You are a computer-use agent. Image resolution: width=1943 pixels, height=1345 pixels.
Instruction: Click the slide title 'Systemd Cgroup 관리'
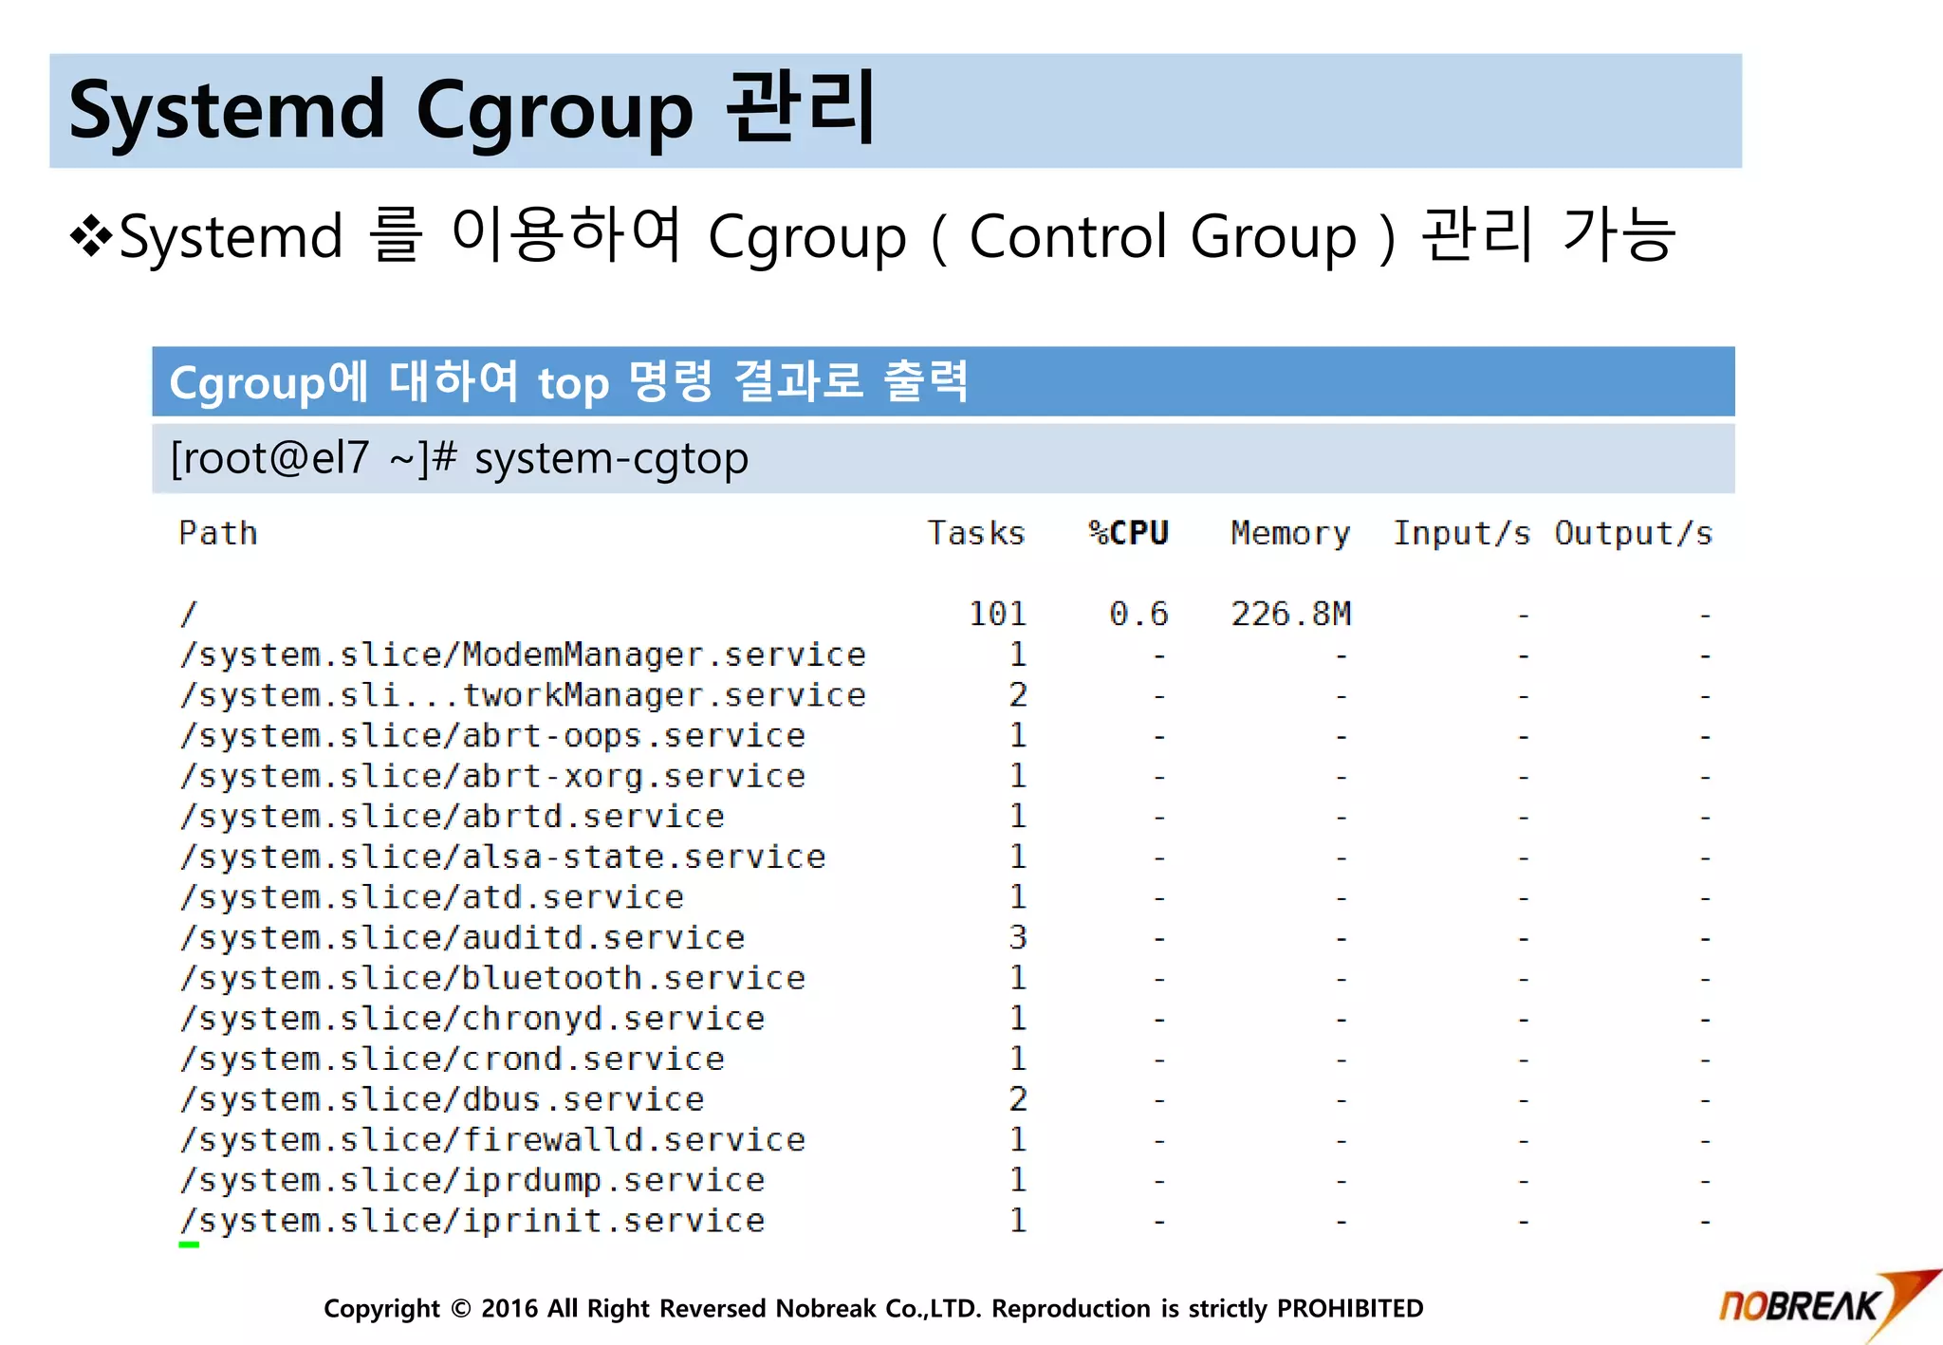[472, 111]
